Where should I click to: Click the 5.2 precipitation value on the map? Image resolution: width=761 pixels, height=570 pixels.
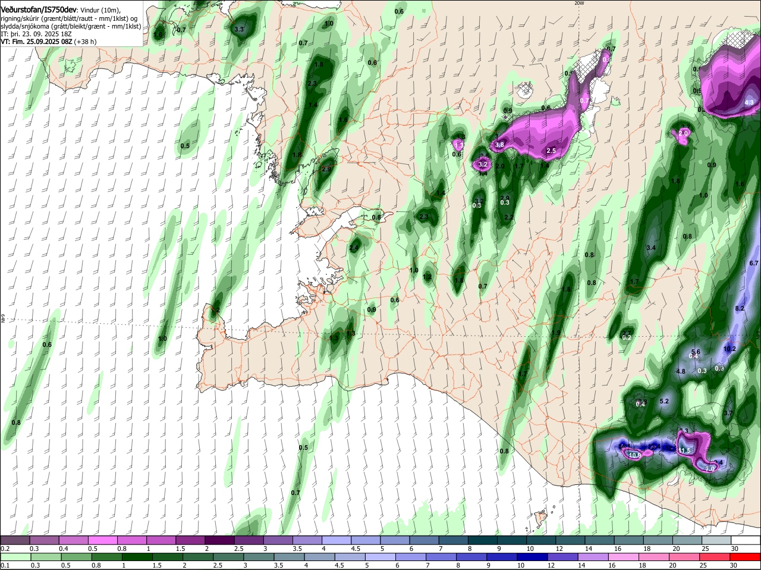point(665,401)
